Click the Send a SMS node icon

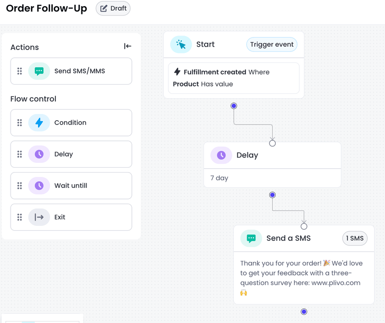pyautogui.click(x=251, y=238)
